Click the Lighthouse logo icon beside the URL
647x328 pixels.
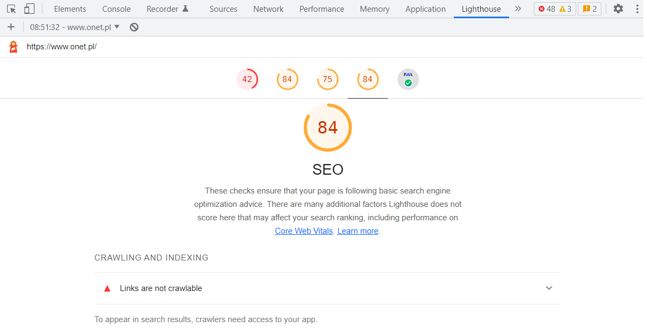coord(13,47)
